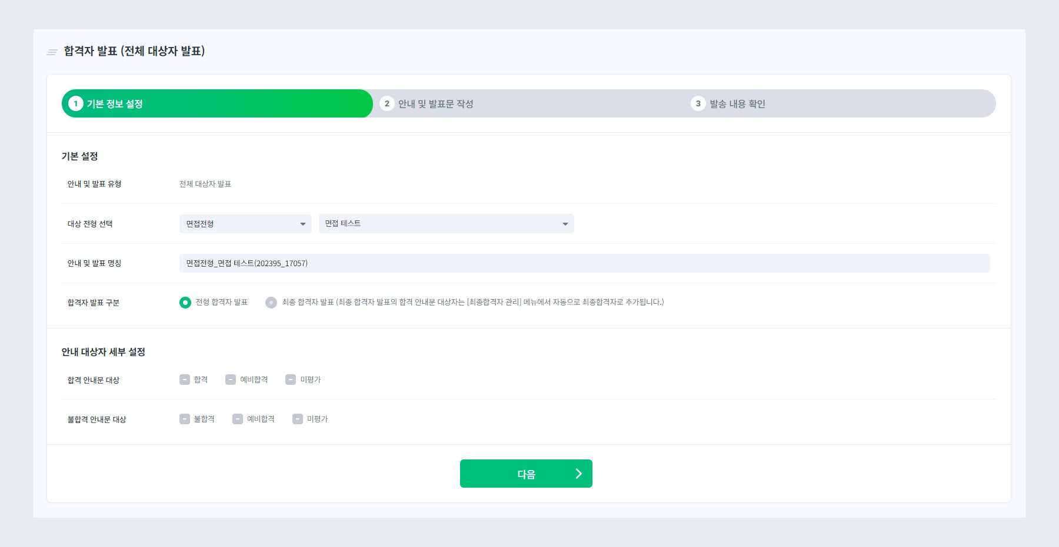The width and height of the screenshot is (1059, 547).
Task: Click the 기본 설정 section heading
Action: 79,156
